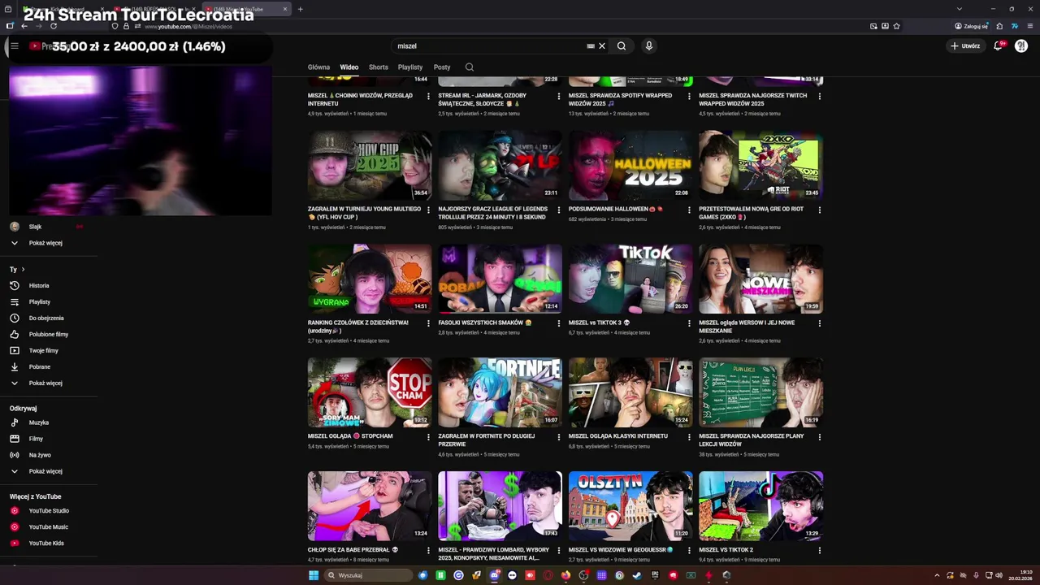Open 'ZAGRAŁEM W FORTNITE PO DŁUGIEJ PRZERWIE' title

pyautogui.click(x=486, y=440)
